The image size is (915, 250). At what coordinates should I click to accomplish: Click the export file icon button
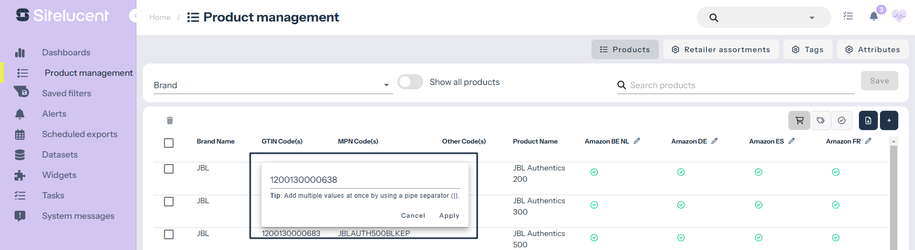pos(868,120)
